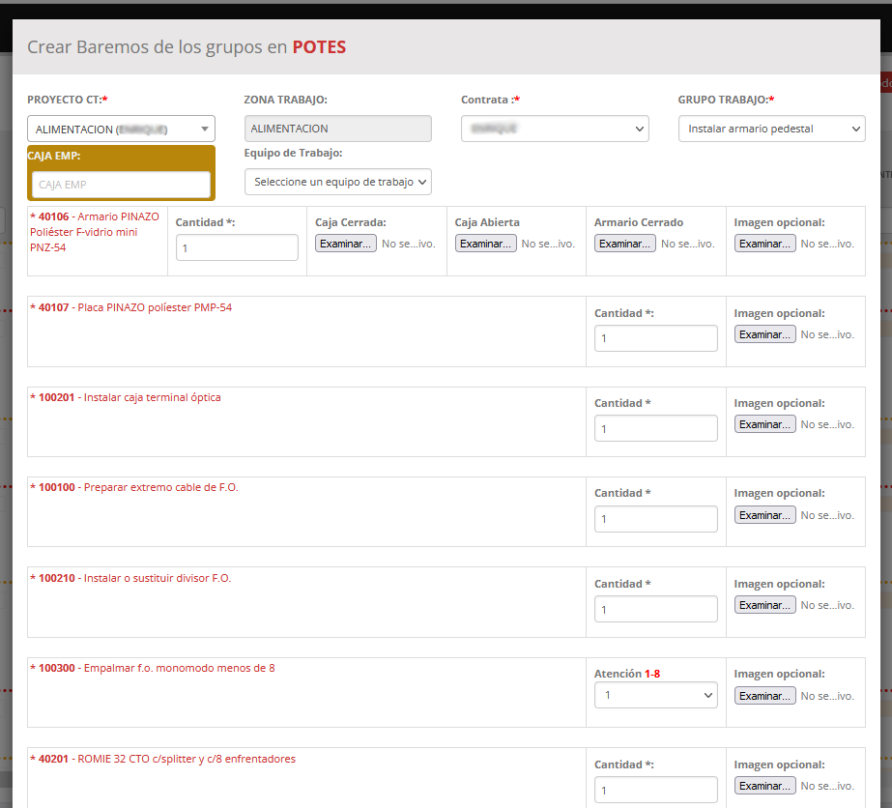Click the Cantidad field for item 40201
The height and width of the screenshot is (808, 892).
pyautogui.click(x=656, y=790)
